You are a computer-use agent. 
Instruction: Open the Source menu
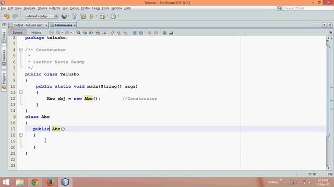42,8
